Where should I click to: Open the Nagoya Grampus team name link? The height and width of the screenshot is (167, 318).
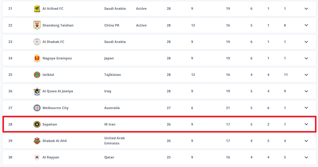(x=57, y=58)
